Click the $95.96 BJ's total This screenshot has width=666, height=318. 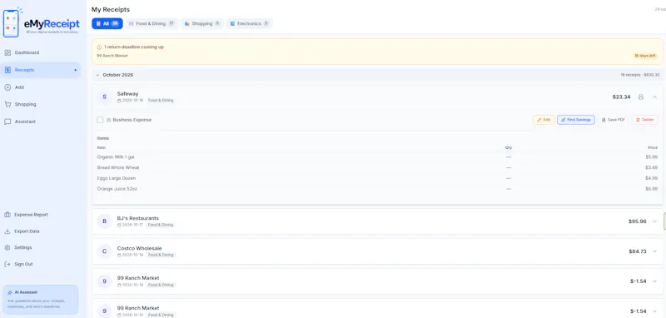click(638, 221)
